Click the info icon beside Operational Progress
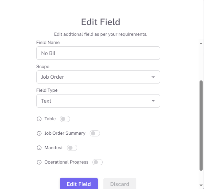204x189 pixels. (39, 162)
